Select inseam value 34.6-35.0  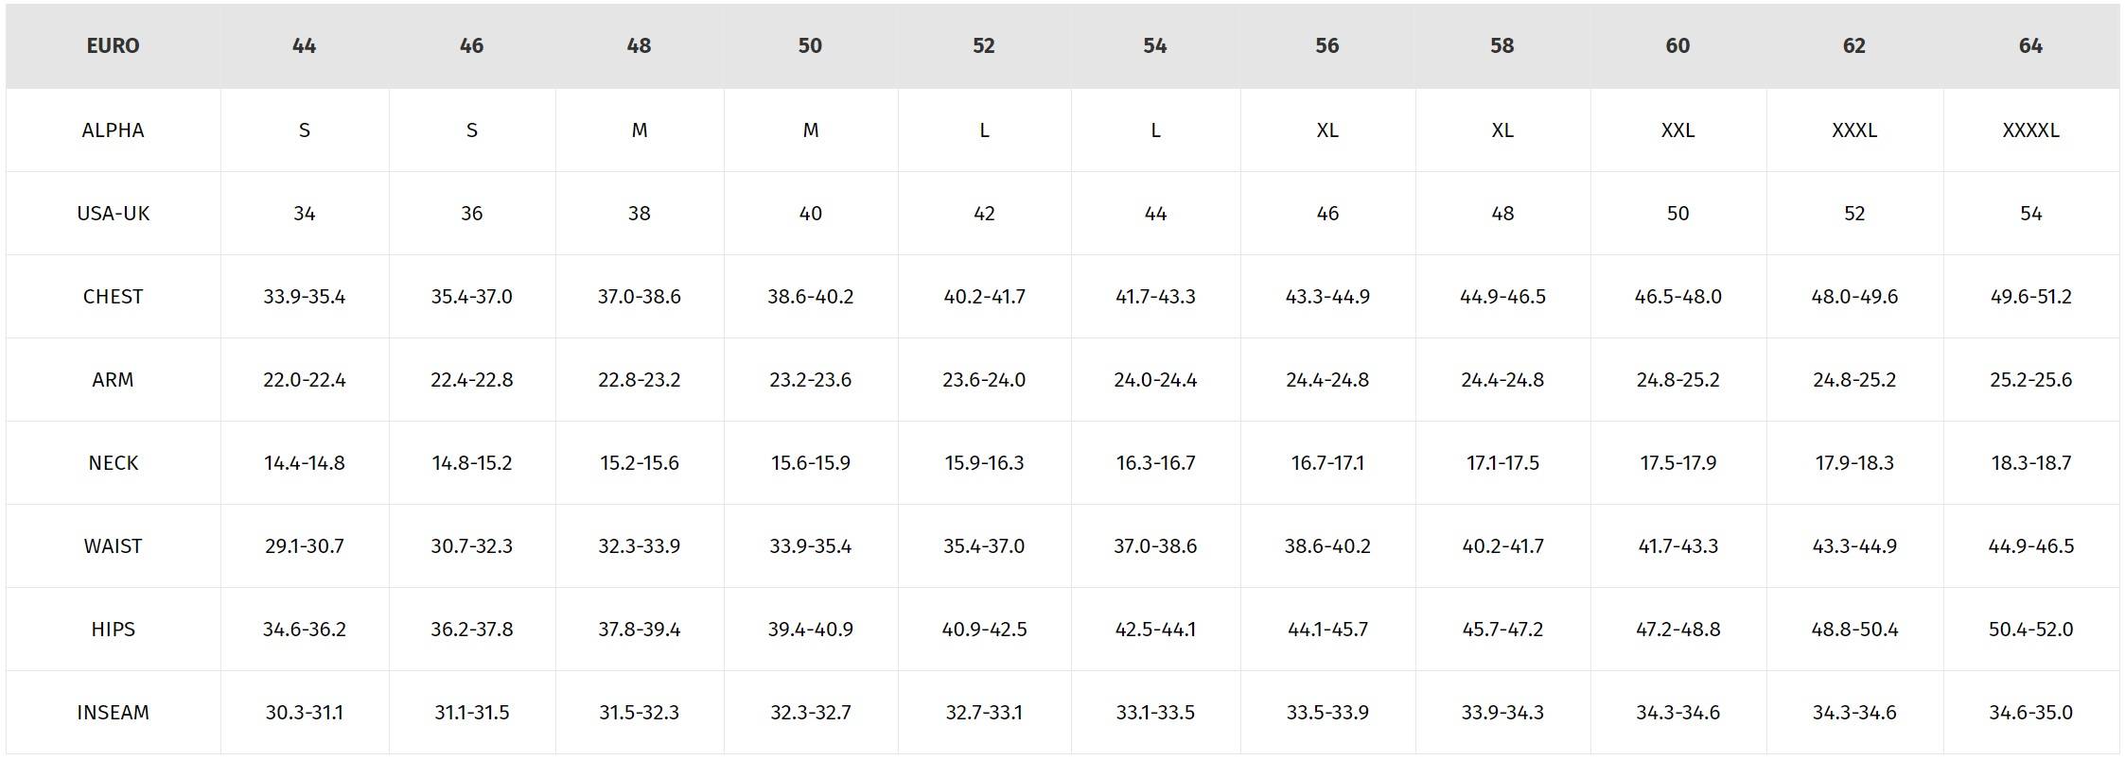[2031, 713]
